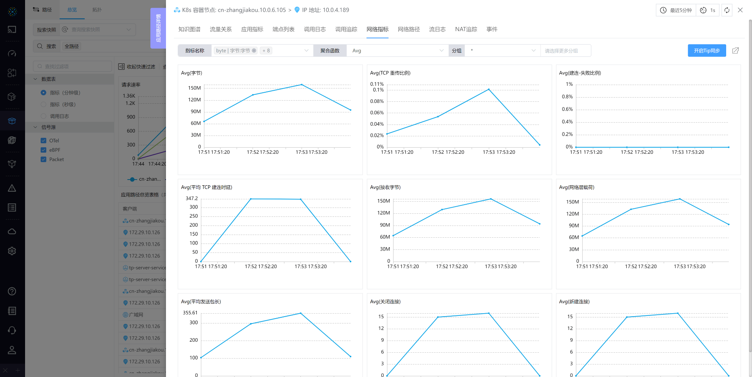The width and height of the screenshot is (752, 377).
Task: Click the refresh icon in top toolbar
Action: point(727,10)
